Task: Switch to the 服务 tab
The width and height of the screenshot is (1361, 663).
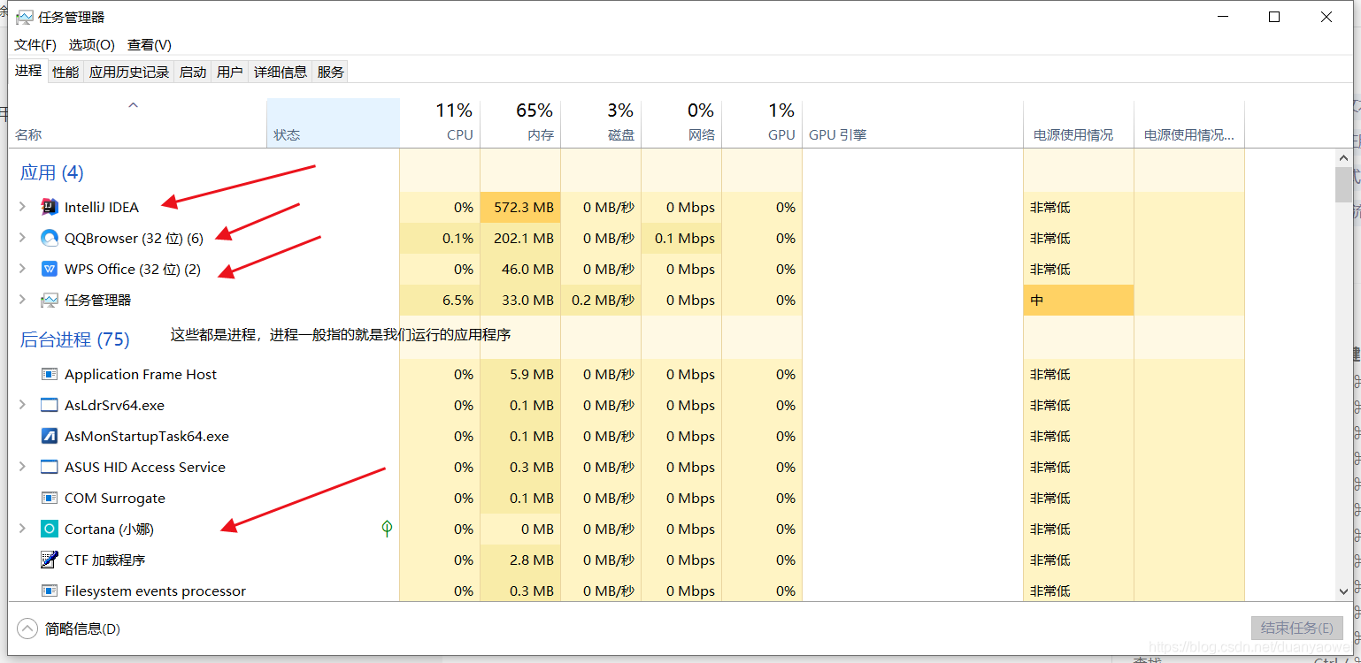Action: [330, 72]
